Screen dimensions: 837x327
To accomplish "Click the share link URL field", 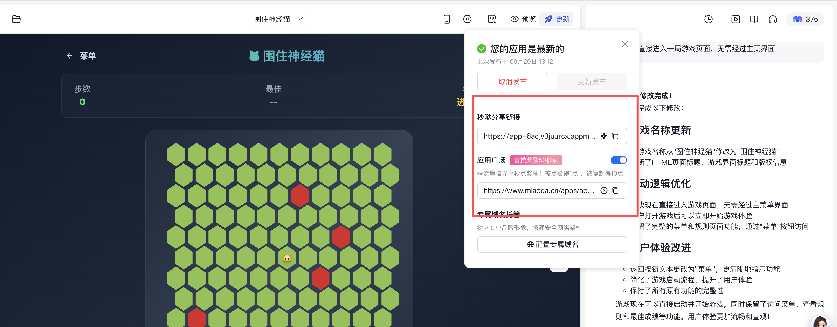I will [552, 136].
